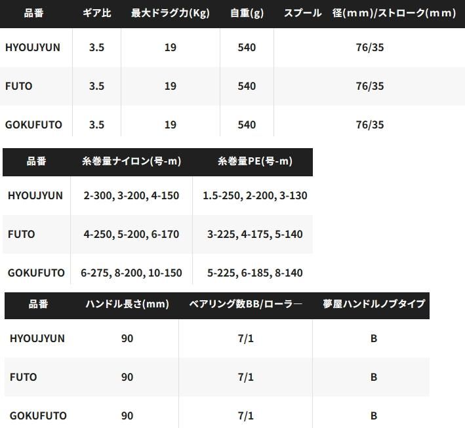
Task: Select the 夢屋ハンドルノブタイプ column header
Action: pyautogui.click(x=373, y=304)
